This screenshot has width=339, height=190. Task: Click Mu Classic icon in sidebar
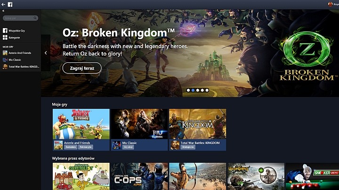5,60
